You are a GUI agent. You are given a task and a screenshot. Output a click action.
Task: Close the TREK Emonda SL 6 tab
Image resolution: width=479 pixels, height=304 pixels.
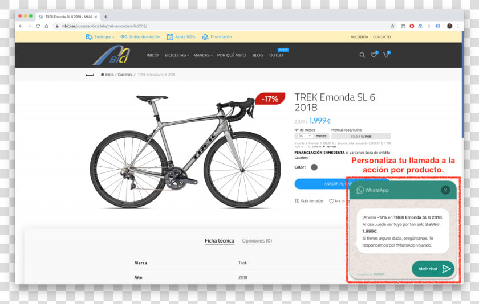[x=96, y=17]
